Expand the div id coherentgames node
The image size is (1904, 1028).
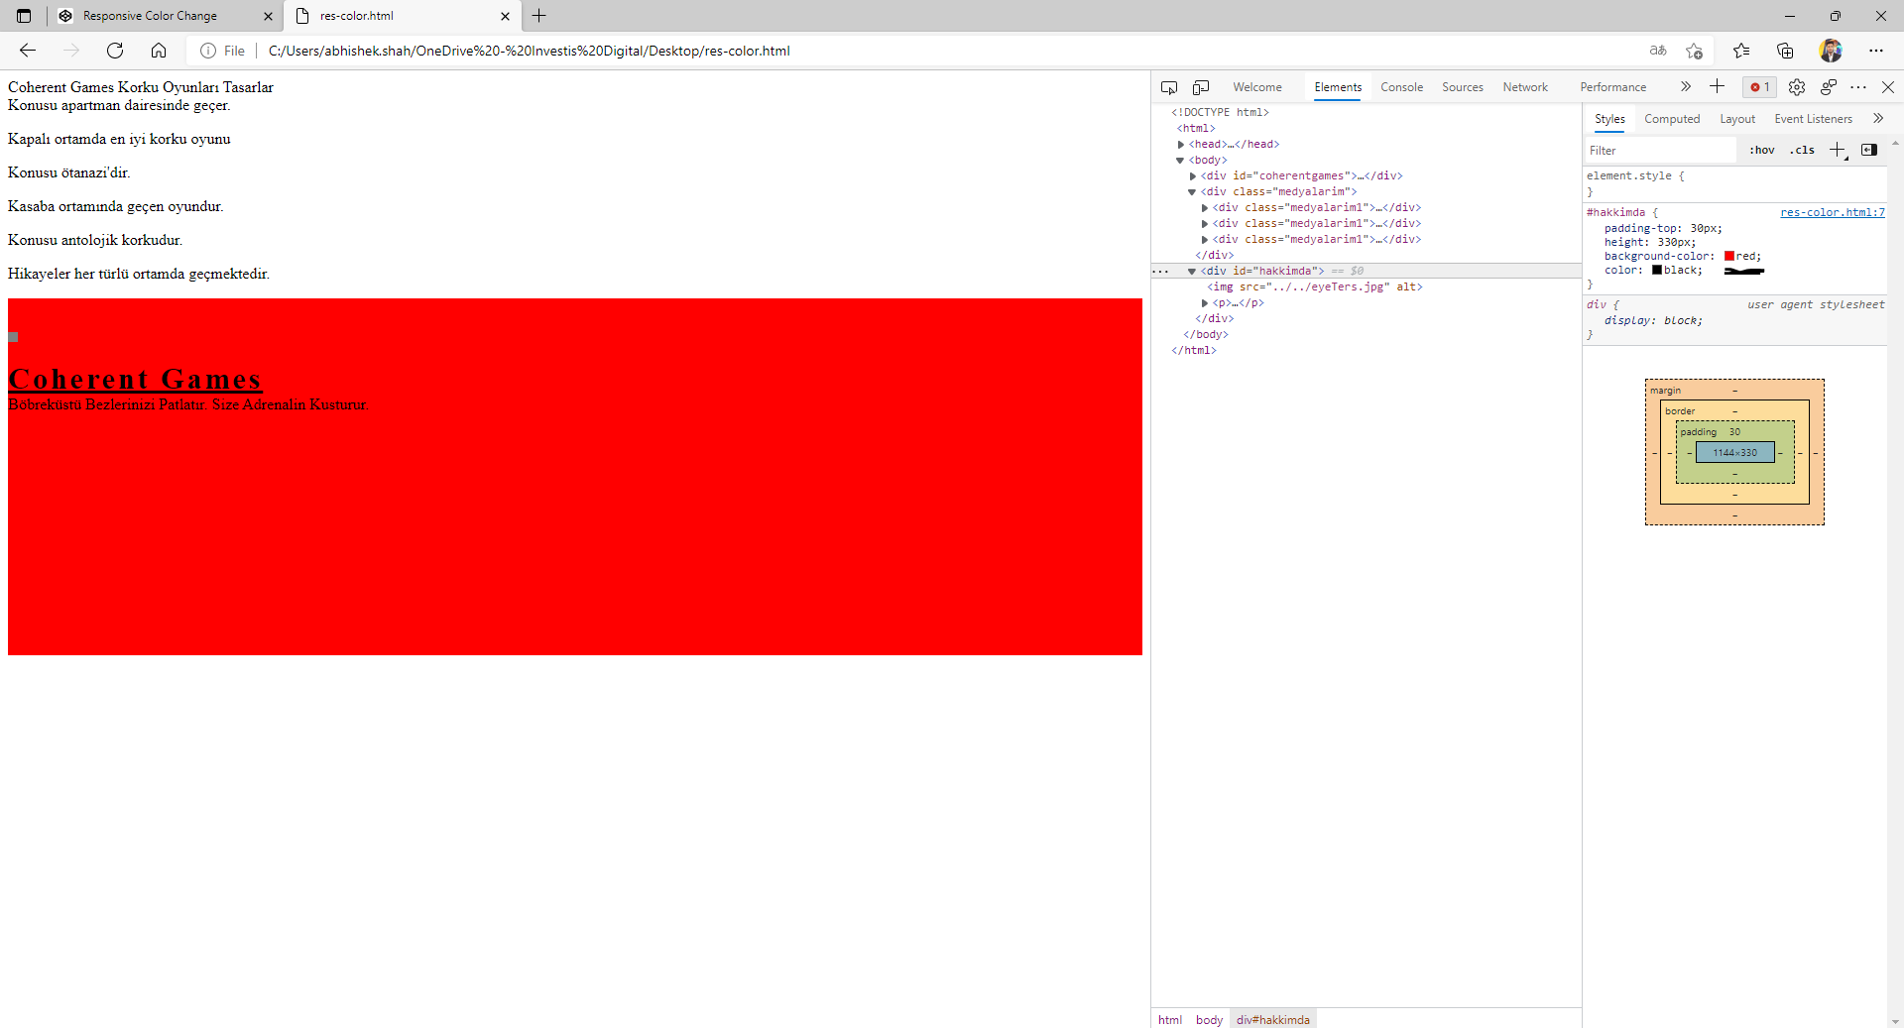click(1193, 176)
